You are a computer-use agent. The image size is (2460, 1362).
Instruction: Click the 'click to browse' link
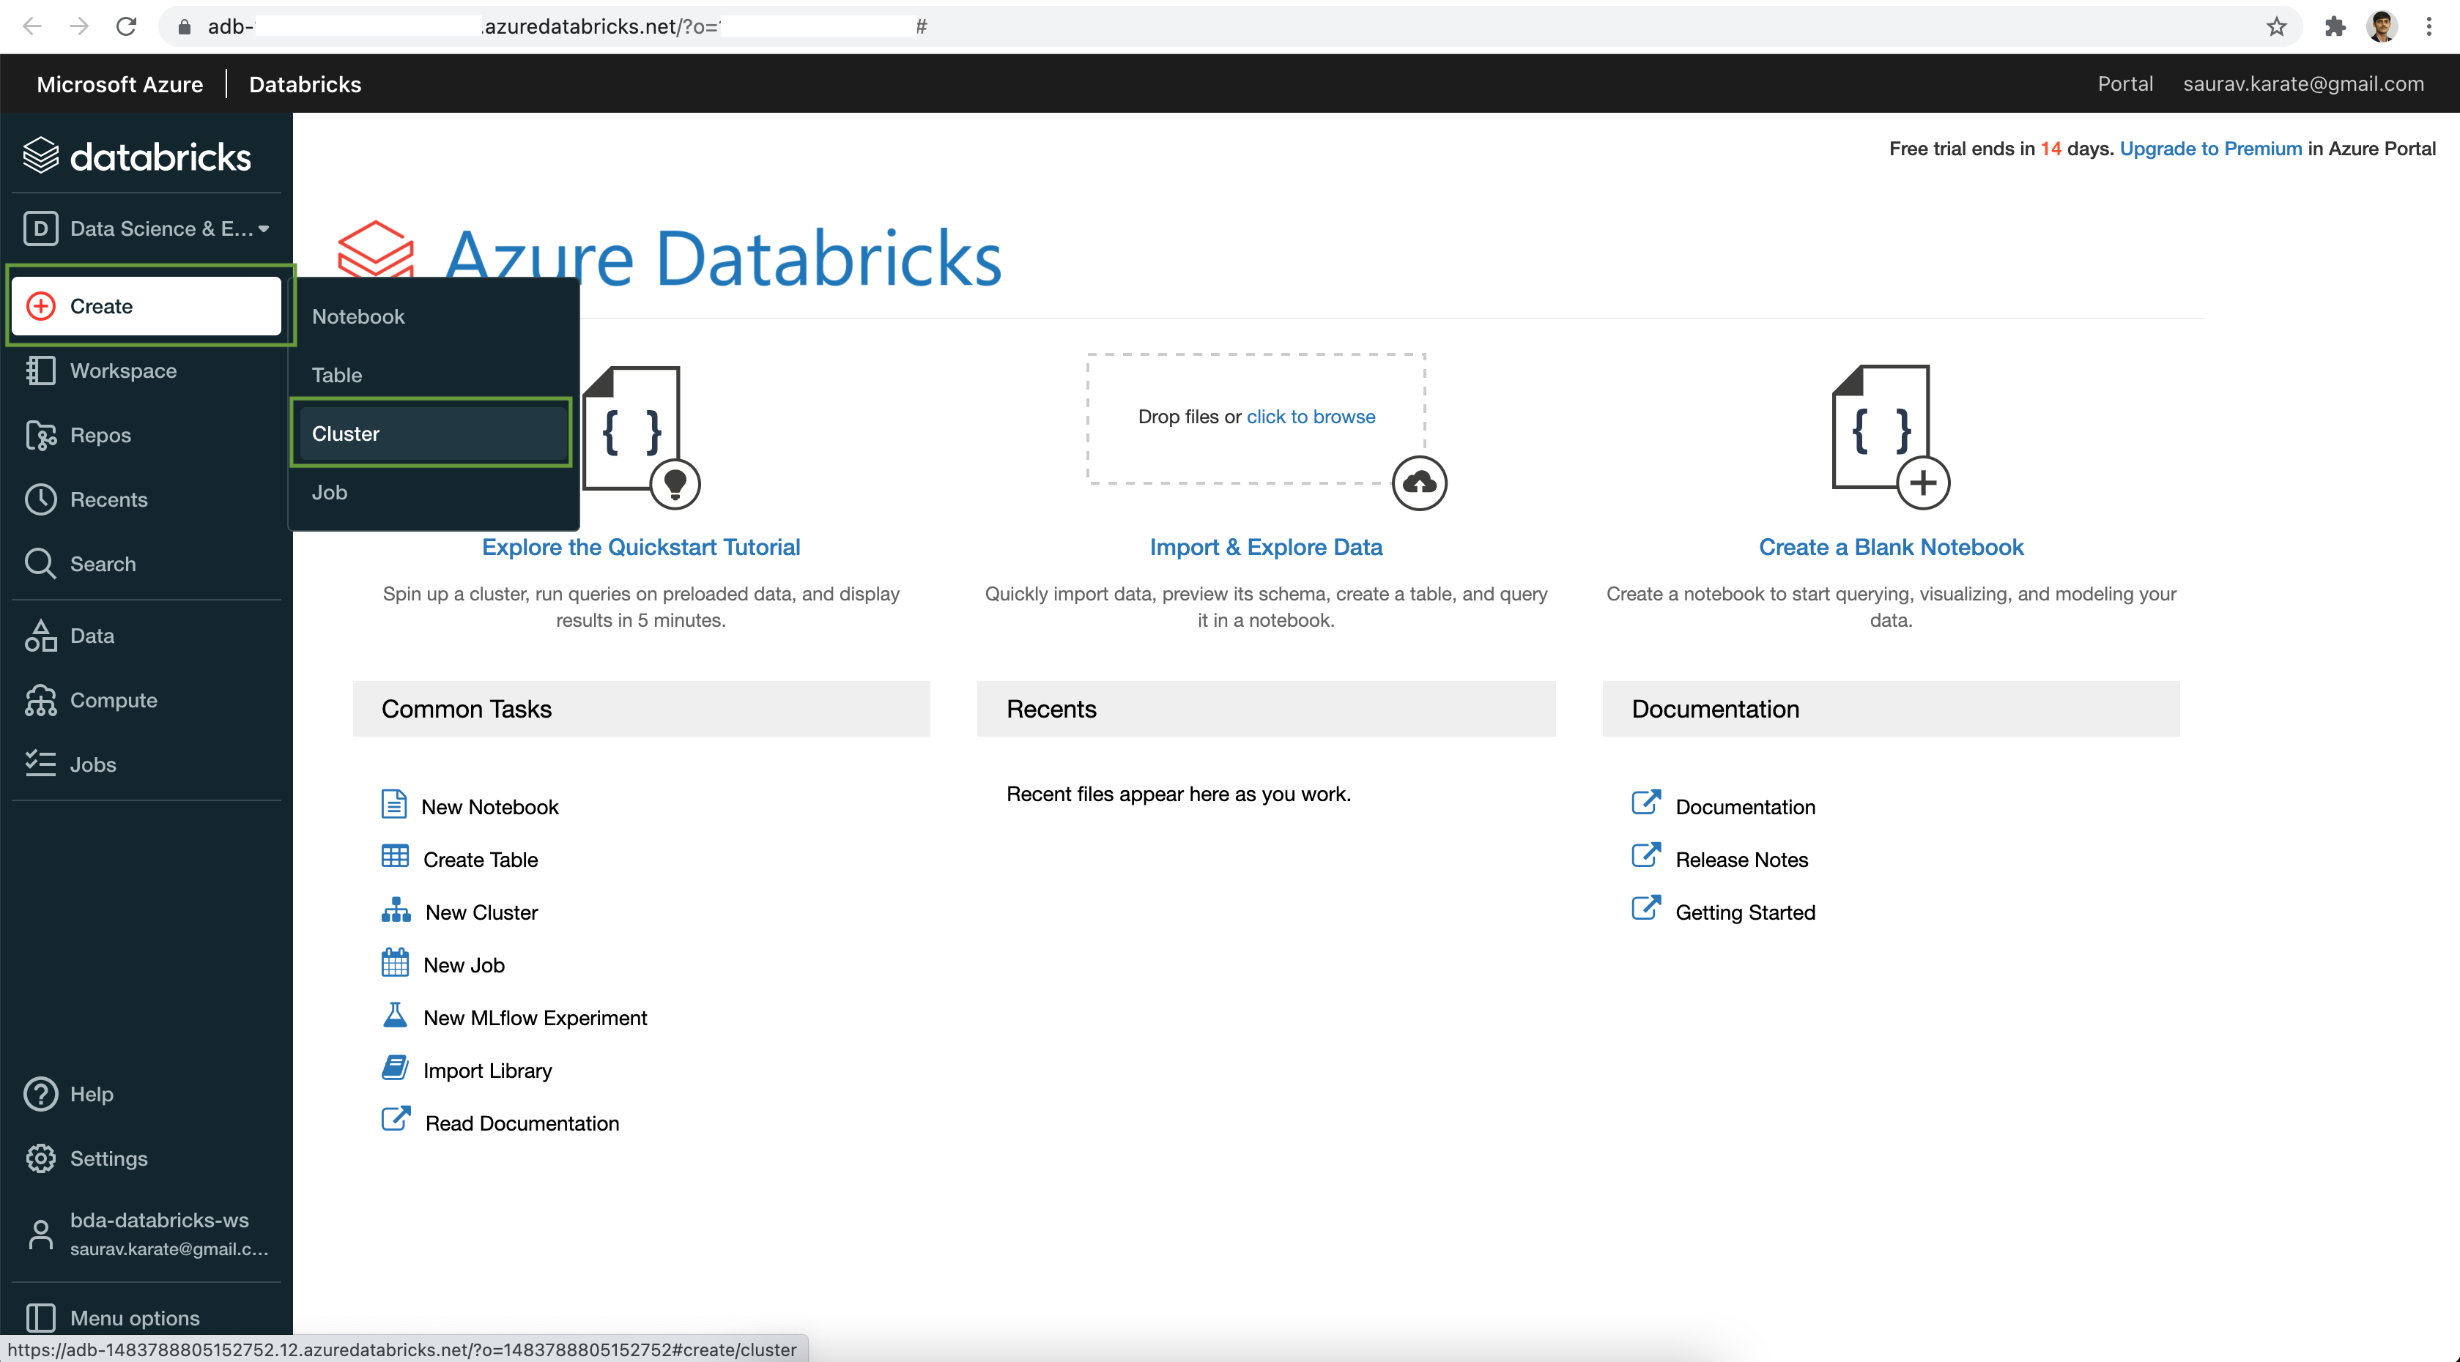tap(1310, 417)
